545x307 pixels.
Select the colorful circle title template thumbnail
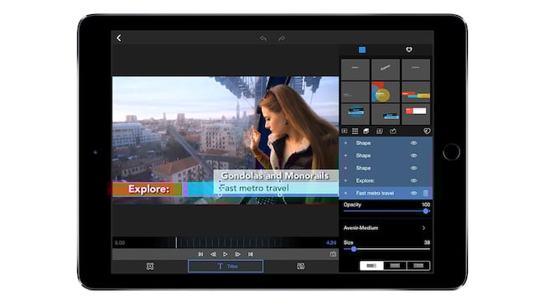pyautogui.click(x=385, y=92)
